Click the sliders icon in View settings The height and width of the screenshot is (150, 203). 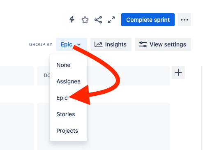click(143, 44)
